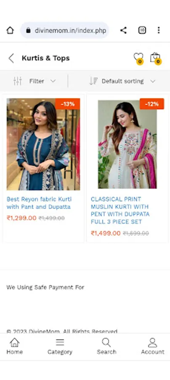Go back using the arrow beside Kurtis & Tops

pos(11,58)
